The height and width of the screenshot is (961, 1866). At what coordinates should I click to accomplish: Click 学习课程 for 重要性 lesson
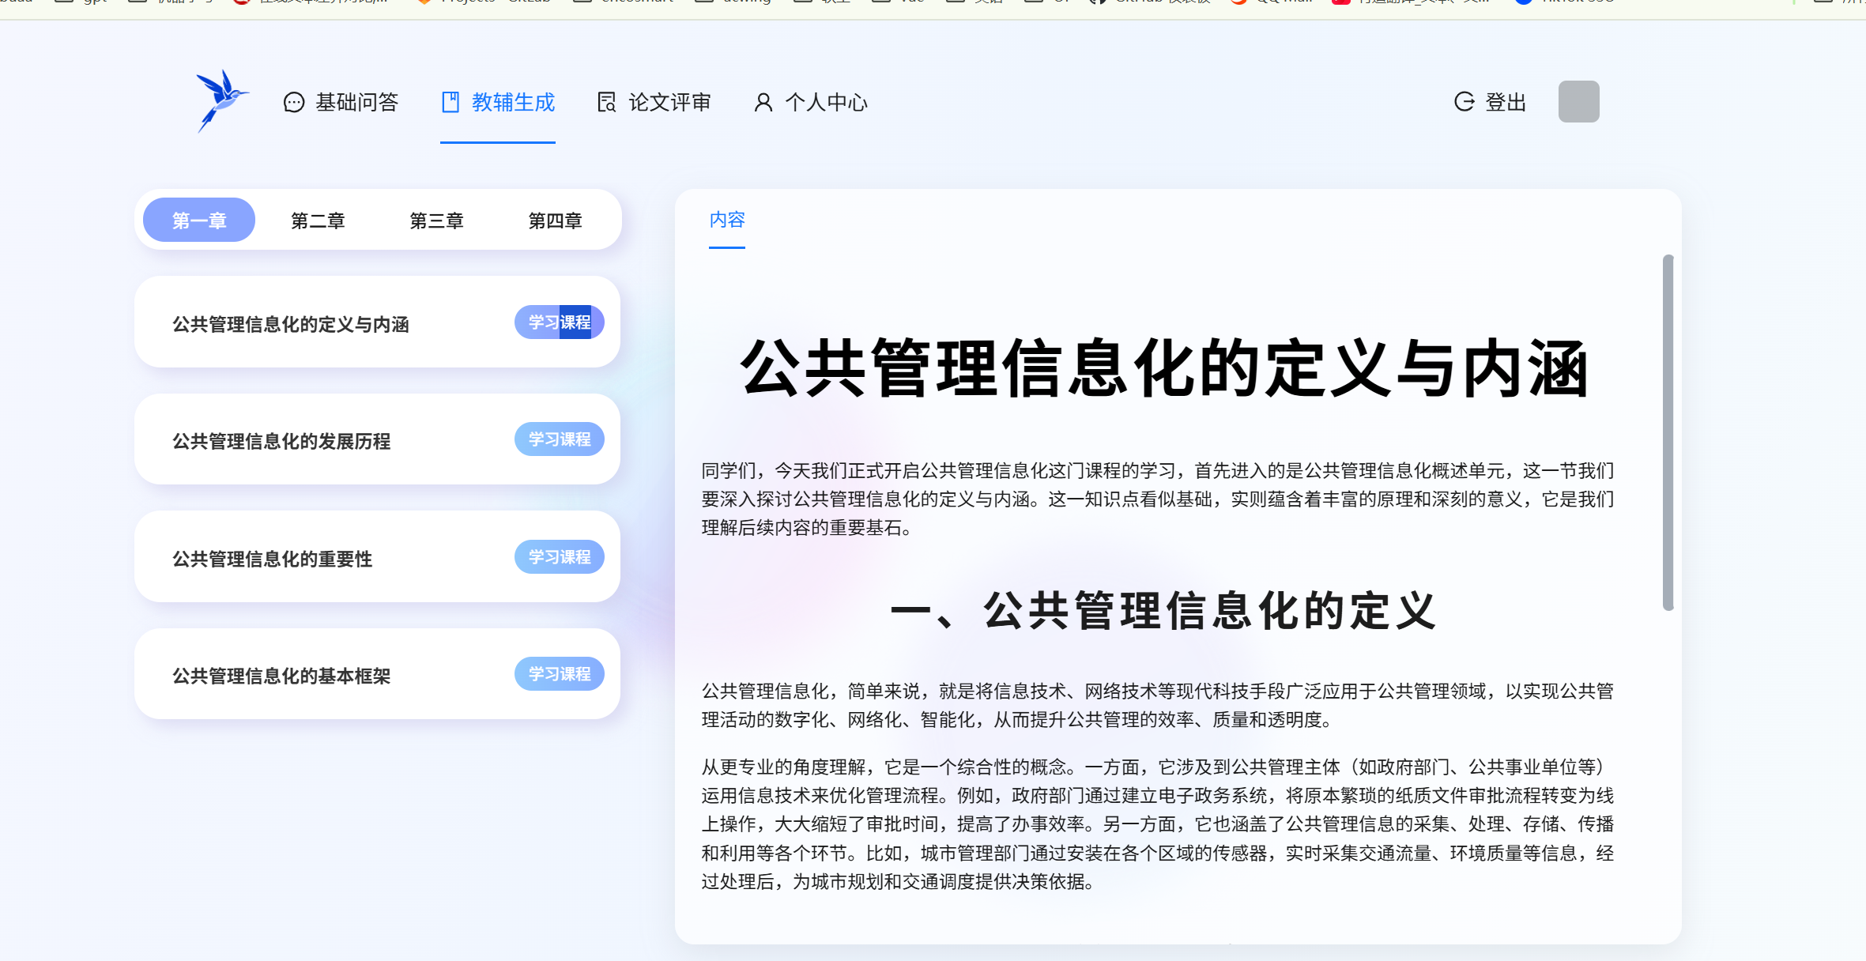pos(559,557)
